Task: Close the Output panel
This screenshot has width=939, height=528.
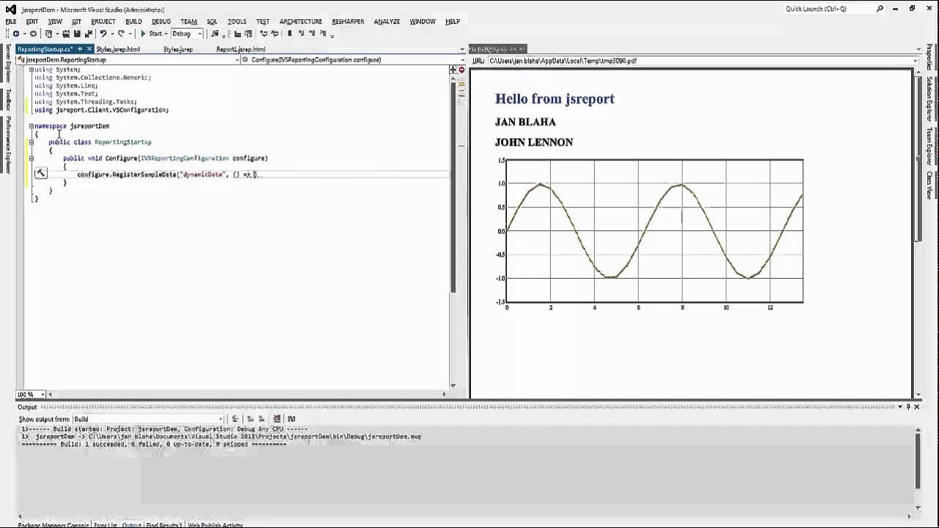Action: tap(917, 407)
